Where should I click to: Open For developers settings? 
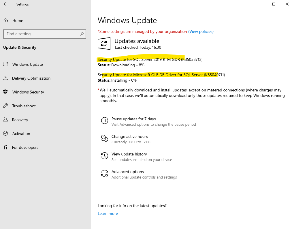pyautogui.click(x=25, y=147)
